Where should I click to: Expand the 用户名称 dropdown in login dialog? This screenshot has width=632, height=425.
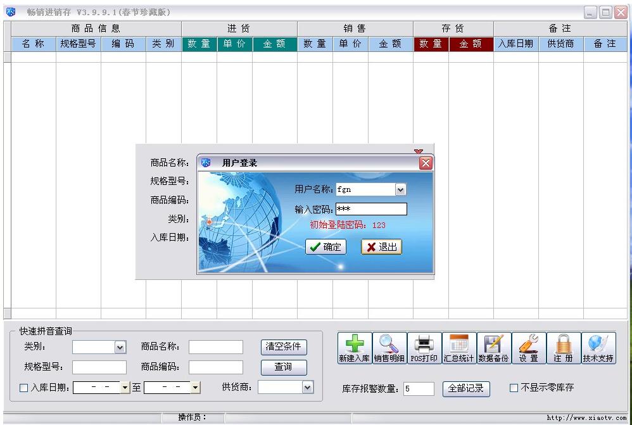tap(400, 189)
